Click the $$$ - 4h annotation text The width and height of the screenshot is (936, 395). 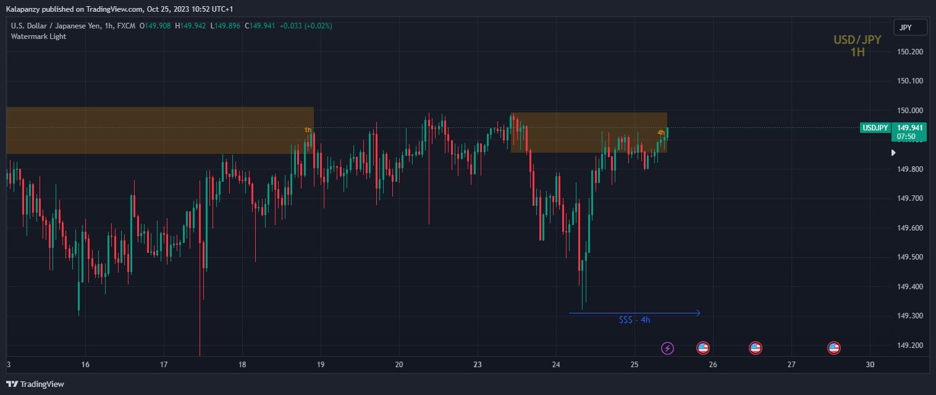click(635, 320)
